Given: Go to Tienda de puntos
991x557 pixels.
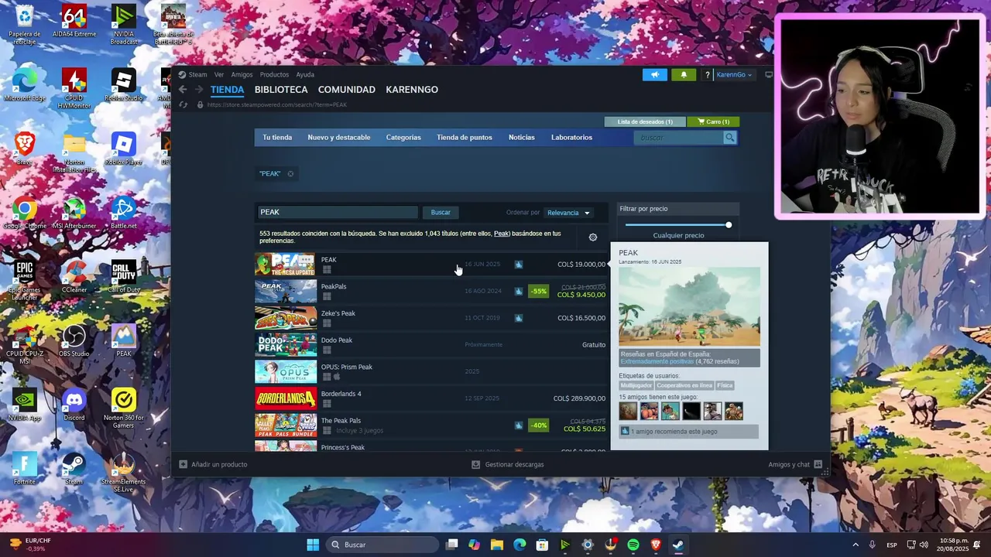Looking at the screenshot, I should pyautogui.click(x=465, y=138).
